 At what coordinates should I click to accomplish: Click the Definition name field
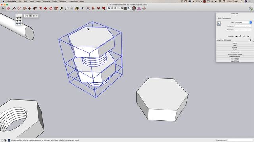coord(243,30)
